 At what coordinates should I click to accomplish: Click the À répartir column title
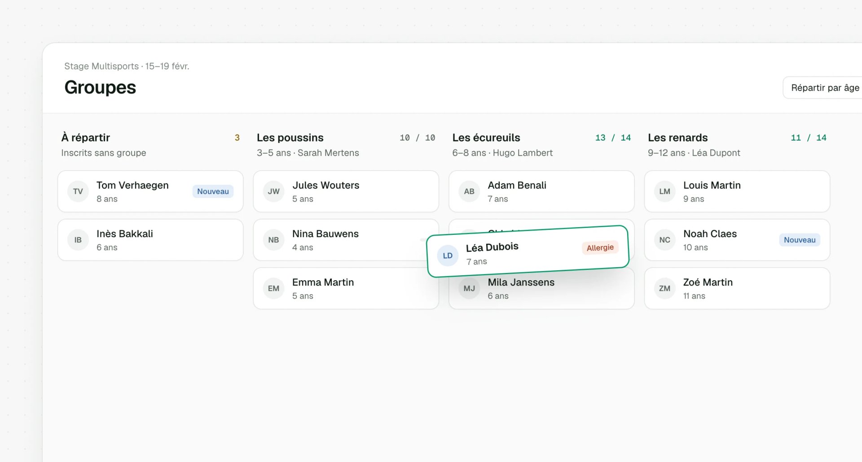pyautogui.click(x=86, y=137)
